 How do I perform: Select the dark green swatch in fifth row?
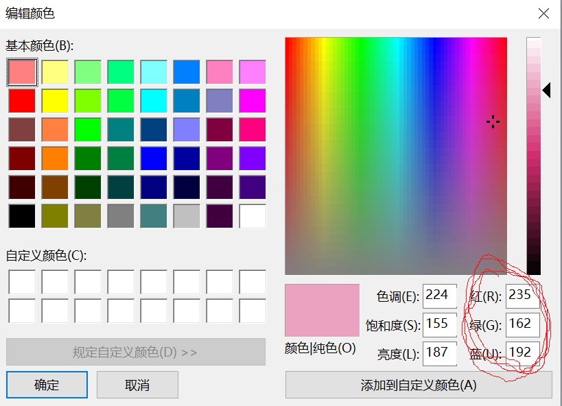coord(88,187)
